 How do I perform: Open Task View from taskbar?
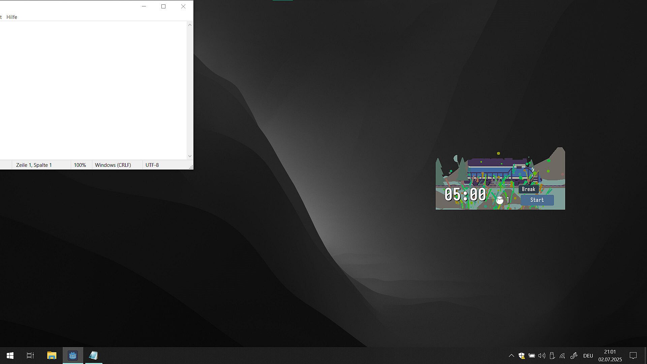30,355
